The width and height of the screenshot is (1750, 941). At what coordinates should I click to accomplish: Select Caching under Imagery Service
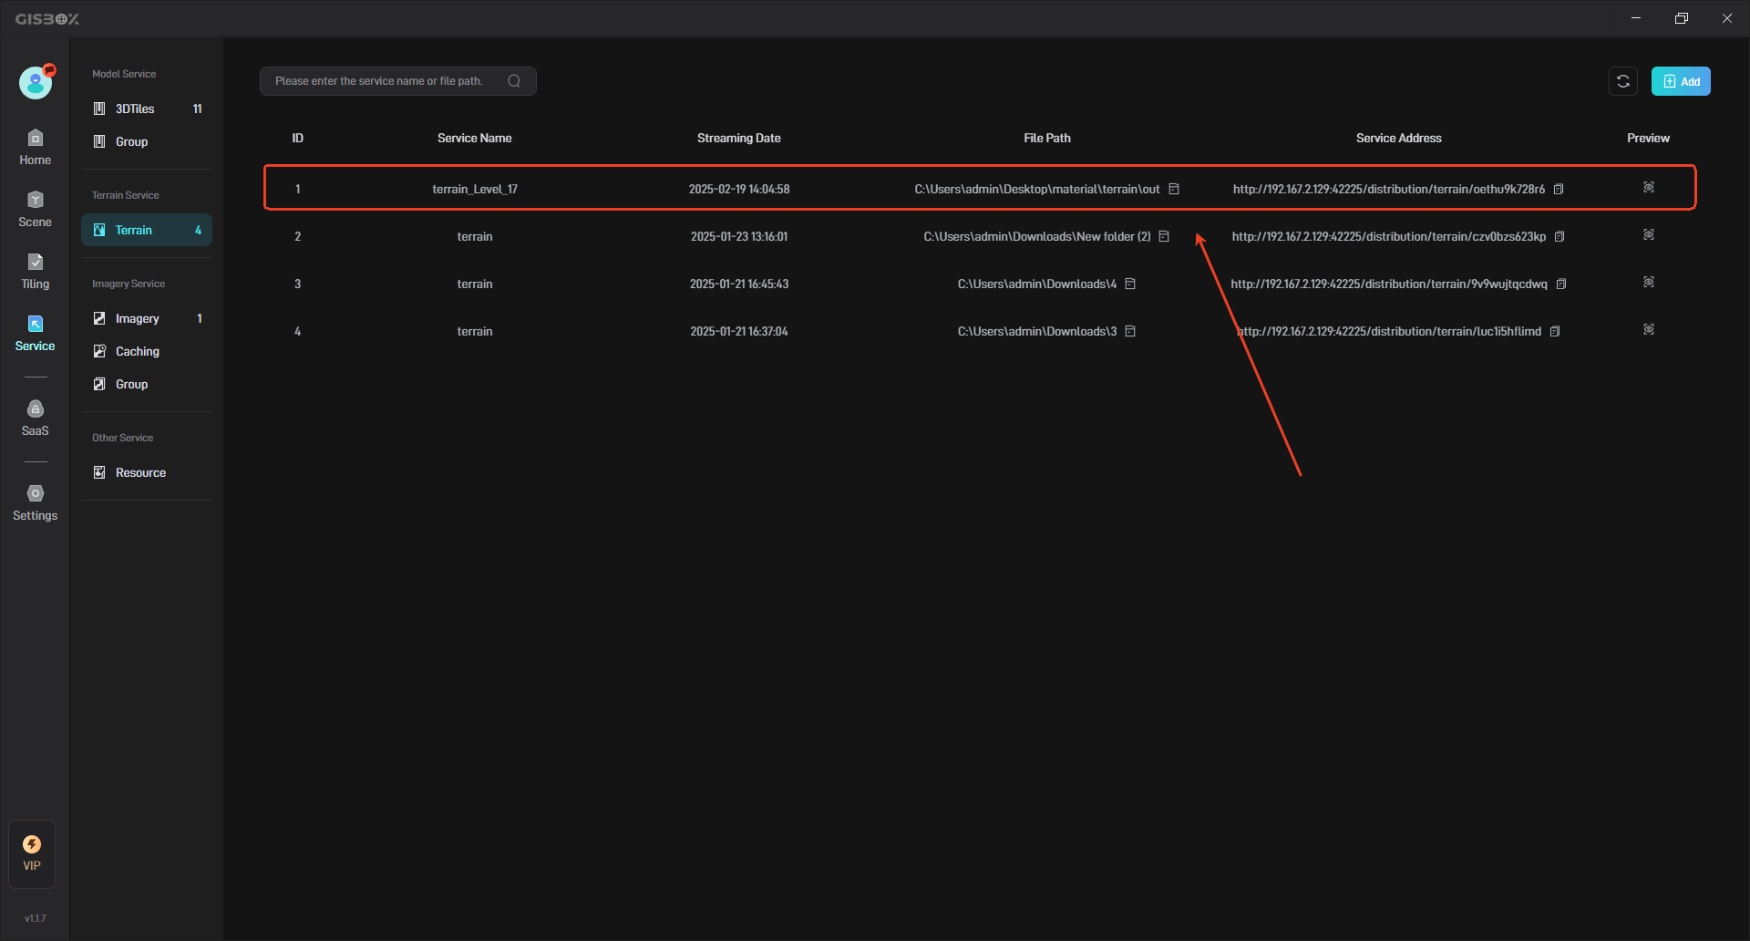coord(137,351)
